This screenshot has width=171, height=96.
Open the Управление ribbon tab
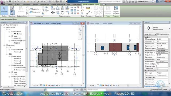(x=76, y=4)
